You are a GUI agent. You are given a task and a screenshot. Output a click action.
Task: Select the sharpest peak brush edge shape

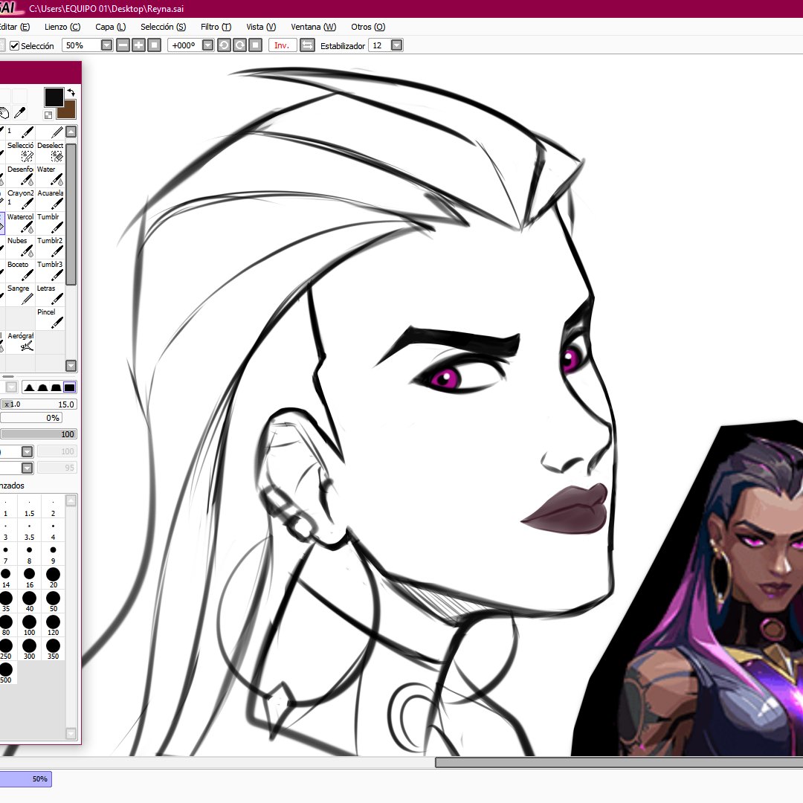point(29,387)
